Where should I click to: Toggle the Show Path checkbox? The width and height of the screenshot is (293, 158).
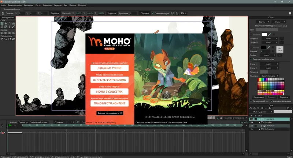coord(153,13)
